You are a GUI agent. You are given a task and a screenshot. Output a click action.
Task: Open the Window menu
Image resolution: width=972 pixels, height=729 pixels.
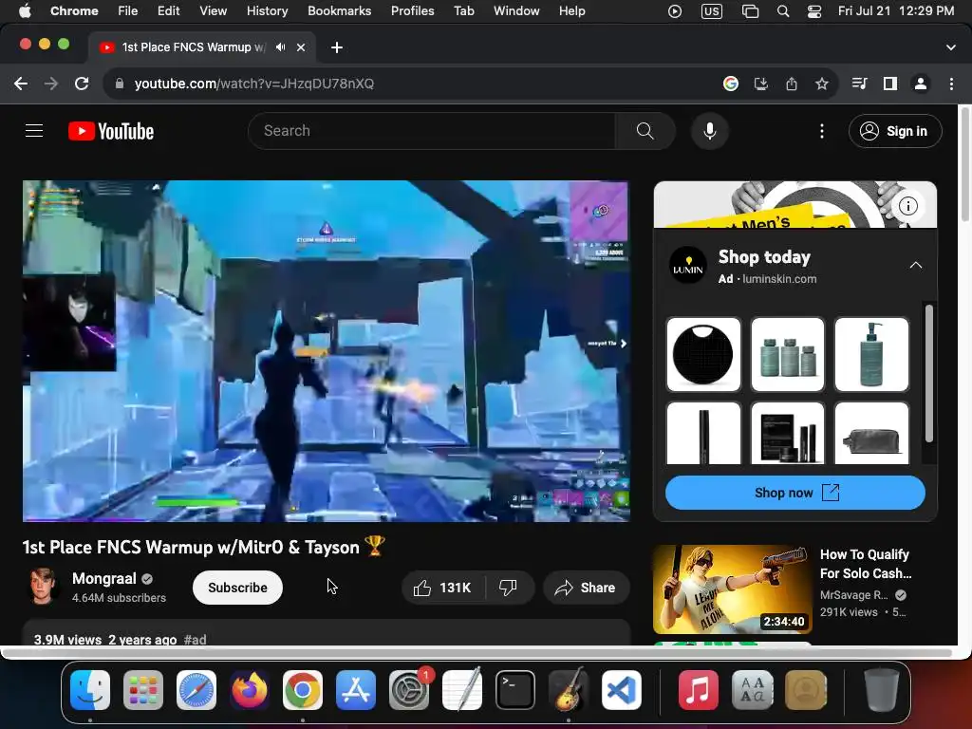(x=516, y=10)
